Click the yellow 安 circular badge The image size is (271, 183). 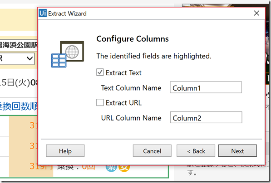(x=124, y=169)
